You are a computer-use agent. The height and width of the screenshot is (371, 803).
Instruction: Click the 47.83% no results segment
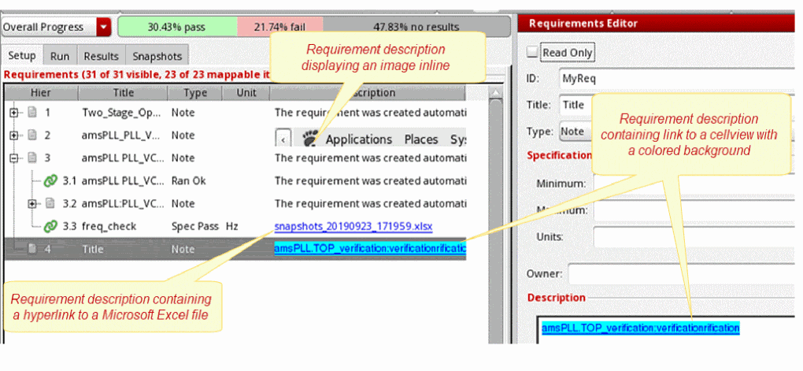coord(416,27)
